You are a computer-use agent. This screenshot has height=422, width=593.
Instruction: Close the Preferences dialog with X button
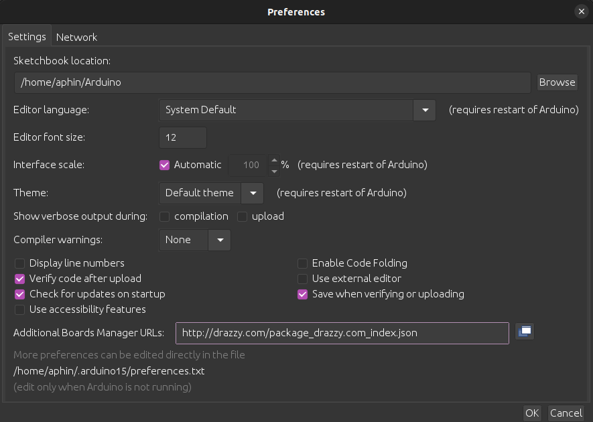(581, 11)
